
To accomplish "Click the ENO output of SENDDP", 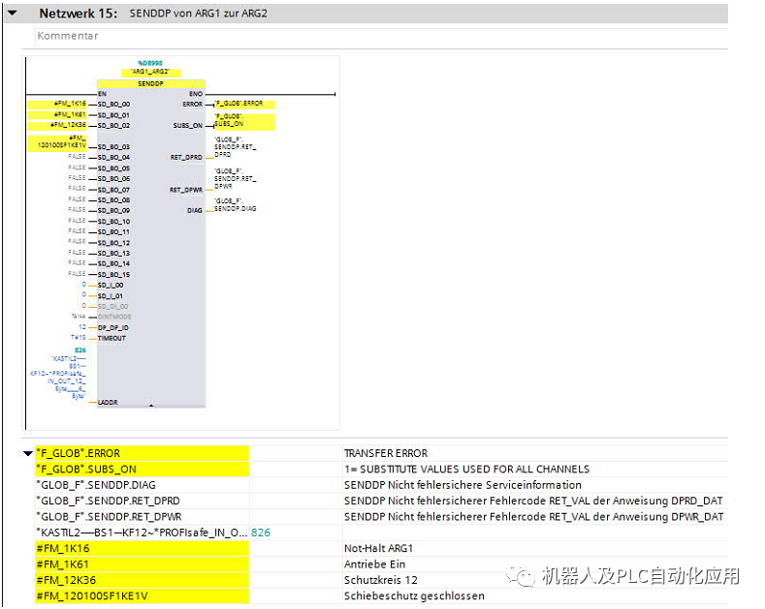I will click(196, 94).
